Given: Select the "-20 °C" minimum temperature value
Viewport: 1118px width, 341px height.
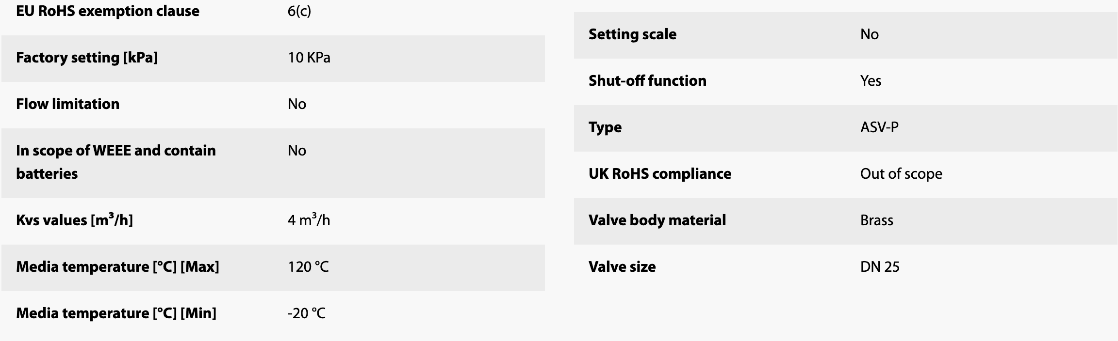Looking at the screenshot, I should (x=306, y=313).
